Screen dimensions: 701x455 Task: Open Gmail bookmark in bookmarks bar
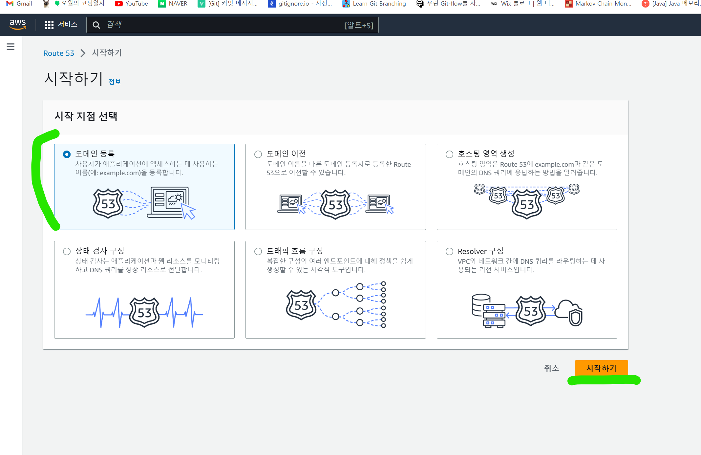coord(19,4)
